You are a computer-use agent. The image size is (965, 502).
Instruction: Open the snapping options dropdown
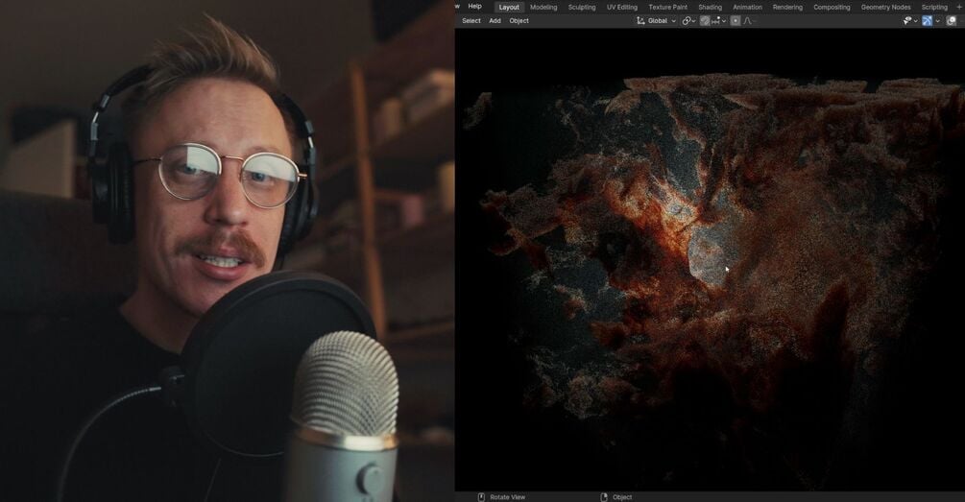[719, 21]
